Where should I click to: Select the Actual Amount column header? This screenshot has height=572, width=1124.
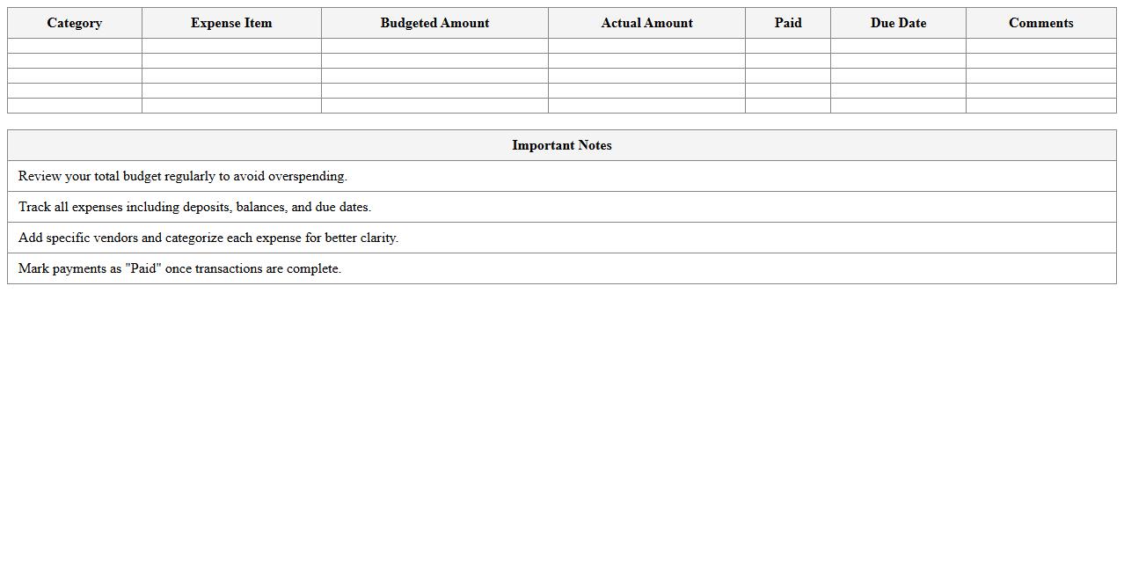tap(646, 23)
